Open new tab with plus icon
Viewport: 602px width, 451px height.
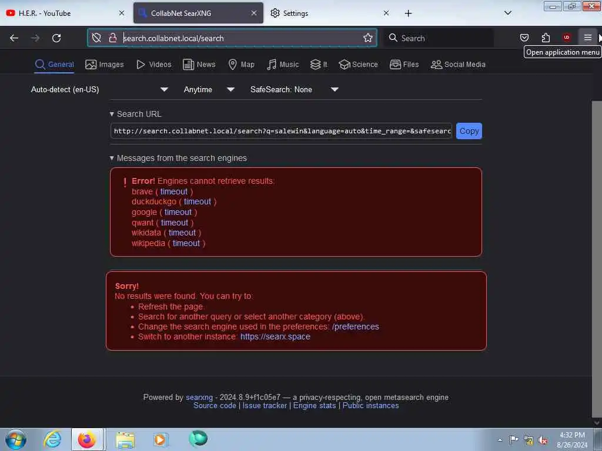click(408, 14)
